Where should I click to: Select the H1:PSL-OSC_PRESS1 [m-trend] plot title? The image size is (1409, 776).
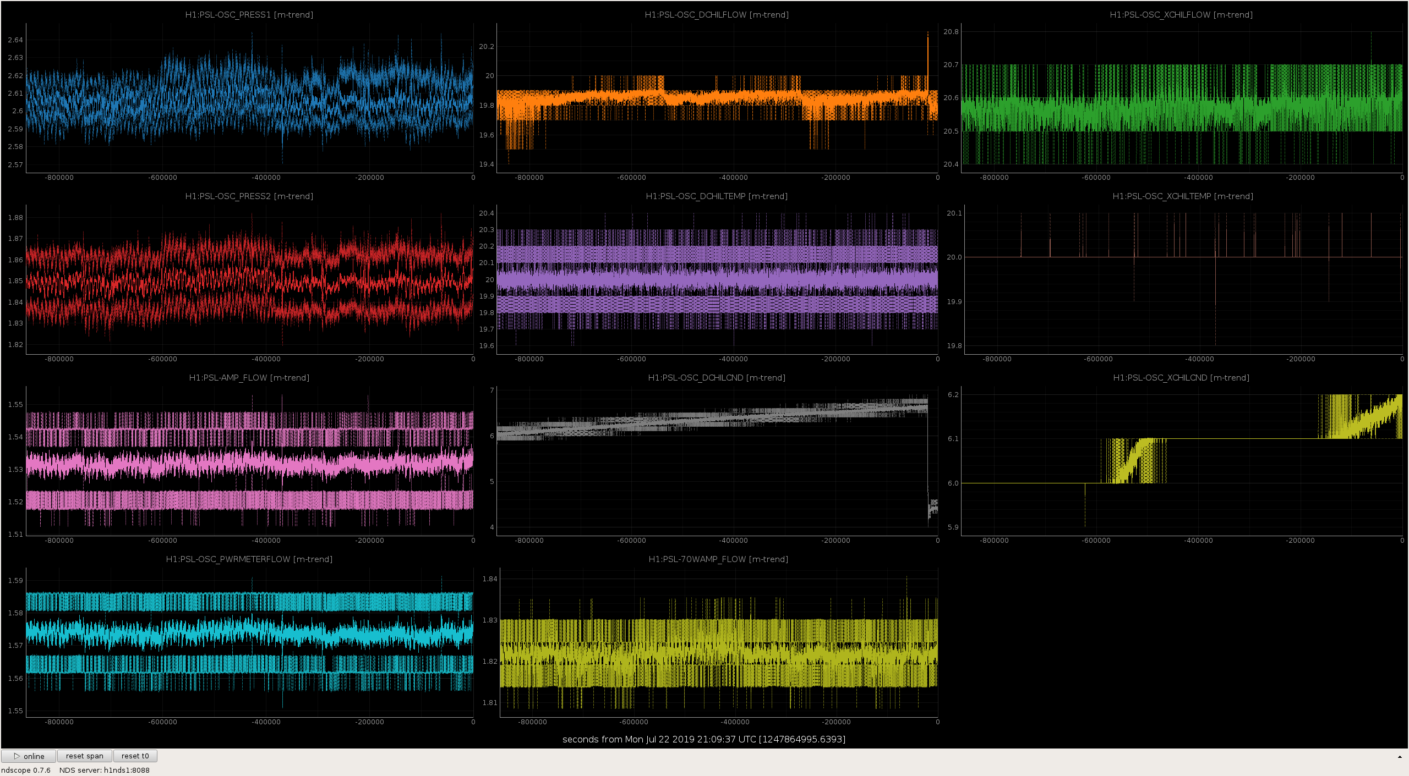[x=249, y=15]
